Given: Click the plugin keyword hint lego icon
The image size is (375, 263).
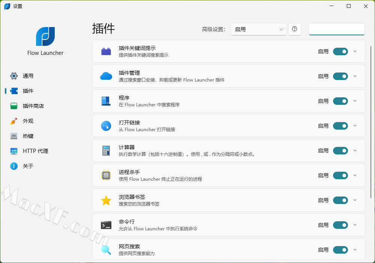Looking at the screenshot, I should coord(106,51).
